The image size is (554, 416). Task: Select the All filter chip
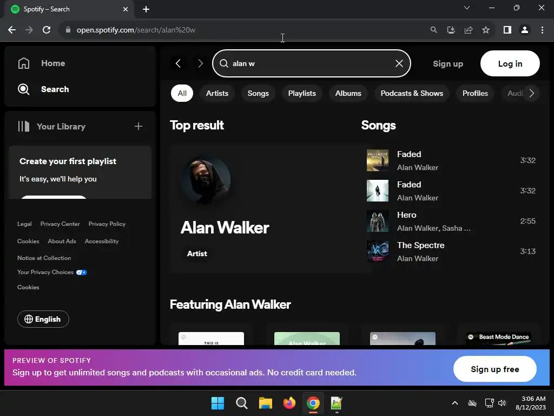[182, 93]
